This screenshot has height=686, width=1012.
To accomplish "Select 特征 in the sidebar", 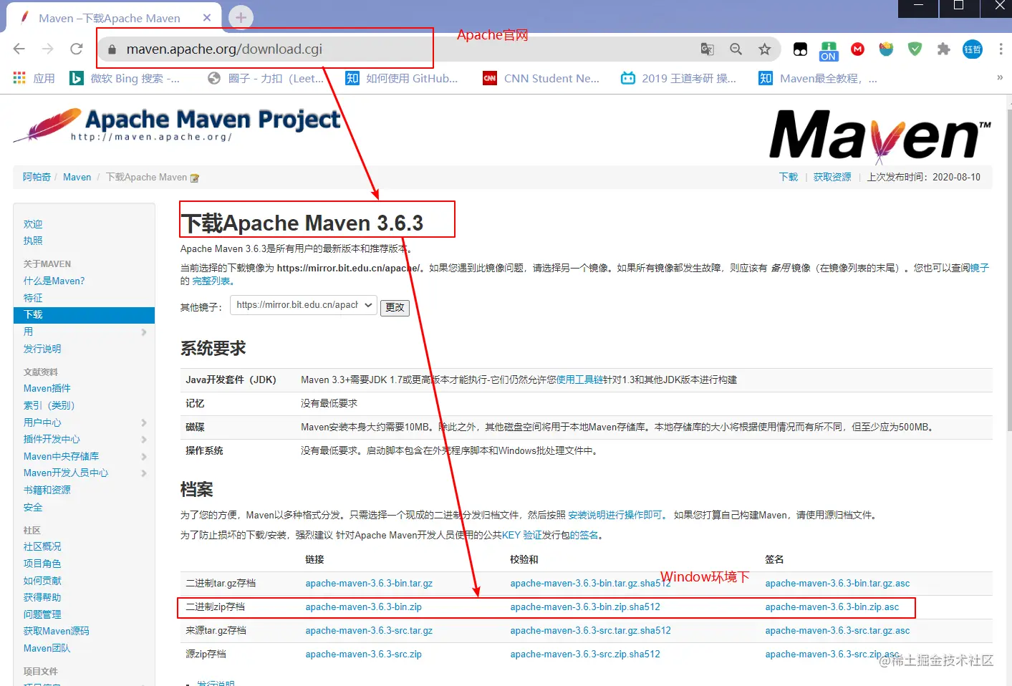I will [33, 298].
